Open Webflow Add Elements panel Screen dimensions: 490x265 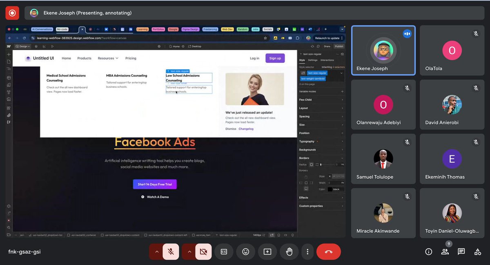[9, 55]
